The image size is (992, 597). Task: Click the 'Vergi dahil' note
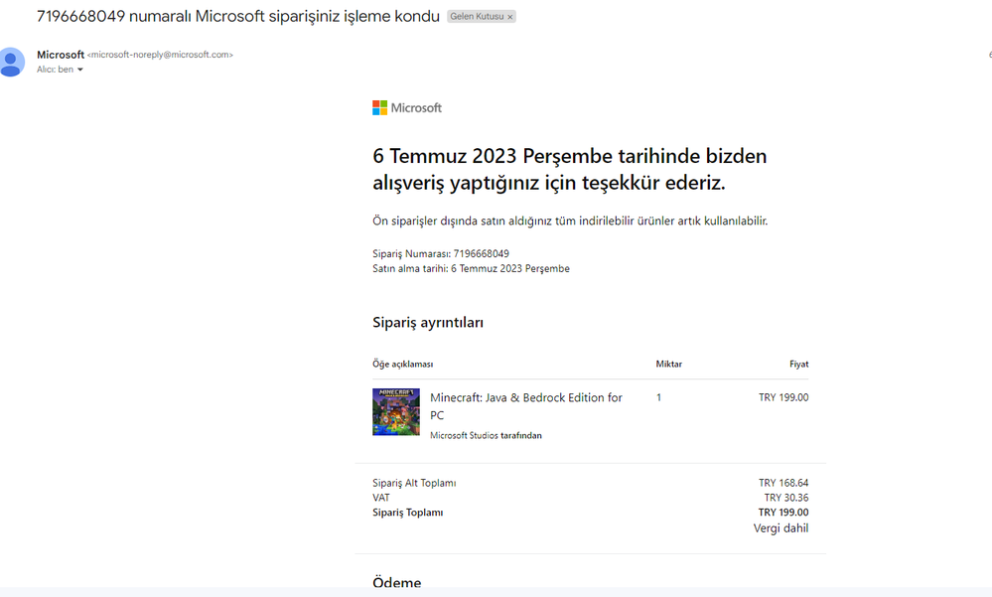coord(780,528)
